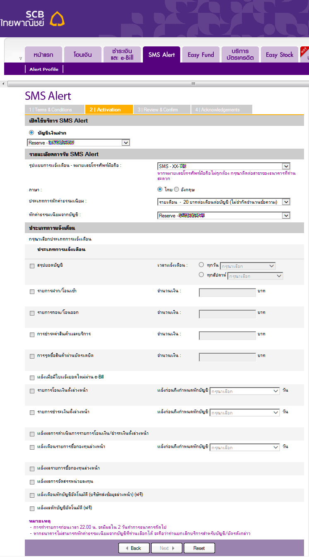
Task: Click the หมายเหตุ note heading
Action: (x=40, y=520)
